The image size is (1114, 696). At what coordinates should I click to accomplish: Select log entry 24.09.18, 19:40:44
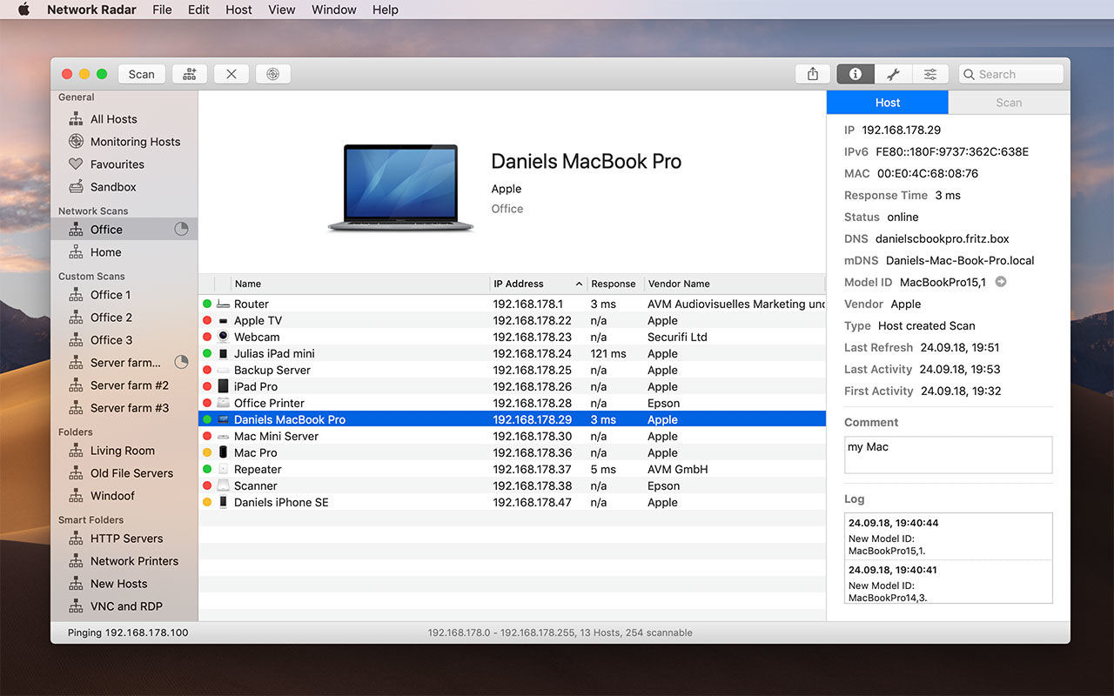(948, 537)
